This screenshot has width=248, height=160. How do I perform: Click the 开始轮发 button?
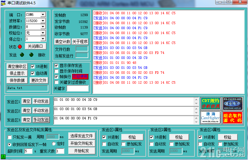point(82,151)
